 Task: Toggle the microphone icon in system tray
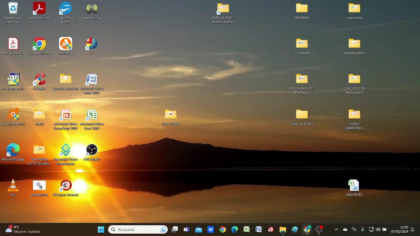click(363, 229)
